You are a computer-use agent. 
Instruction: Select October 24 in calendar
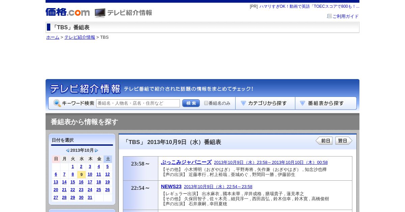(x=90, y=190)
